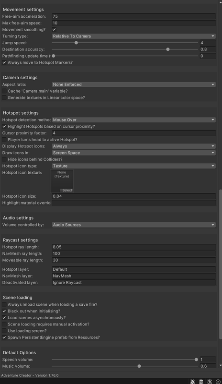Click the Hotspot icon size field
The height and width of the screenshot is (384, 222).
(133, 196)
